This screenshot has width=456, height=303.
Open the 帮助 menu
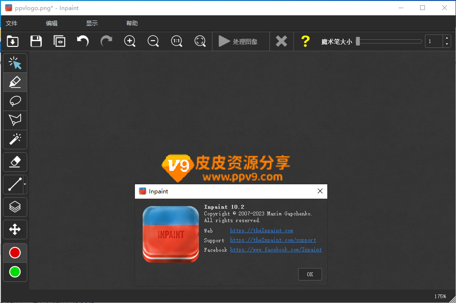point(132,23)
